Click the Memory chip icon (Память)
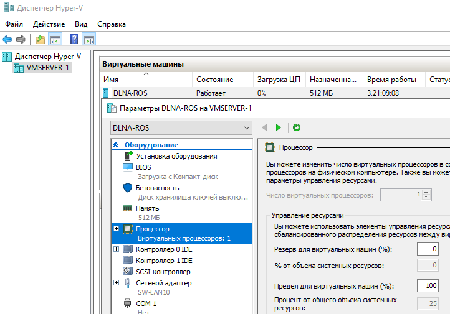 click(127, 208)
